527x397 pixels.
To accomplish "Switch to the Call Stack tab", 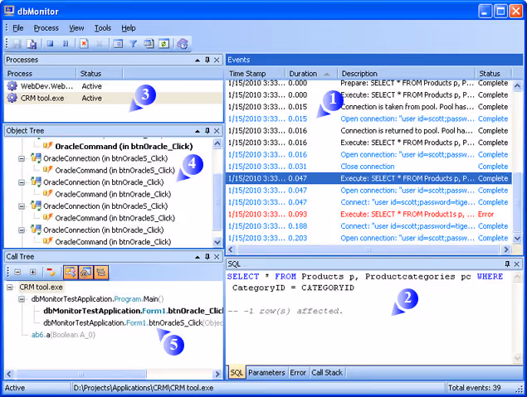I will click(327, 373).
